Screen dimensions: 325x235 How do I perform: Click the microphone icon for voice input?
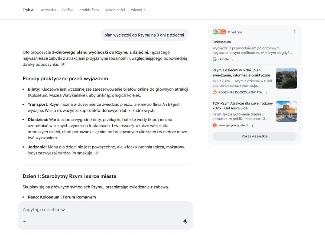pyautogui.click(x=185, y=221)
